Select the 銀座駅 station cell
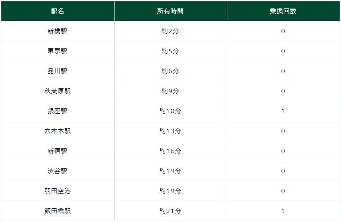The width and height of the screenshot is (341, 222). pos(58,111)
